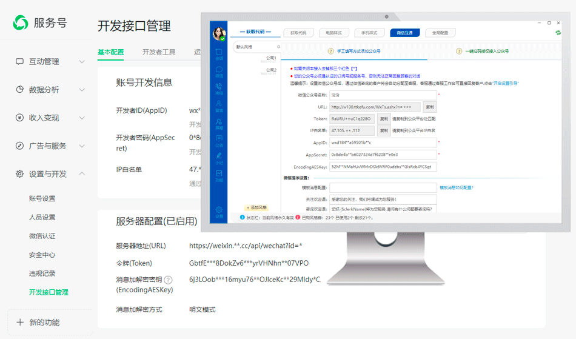The width and height of the screenshot is (576, 339).
Task: Click the 微信公众号名称 input field
Action: coord(383,95)
